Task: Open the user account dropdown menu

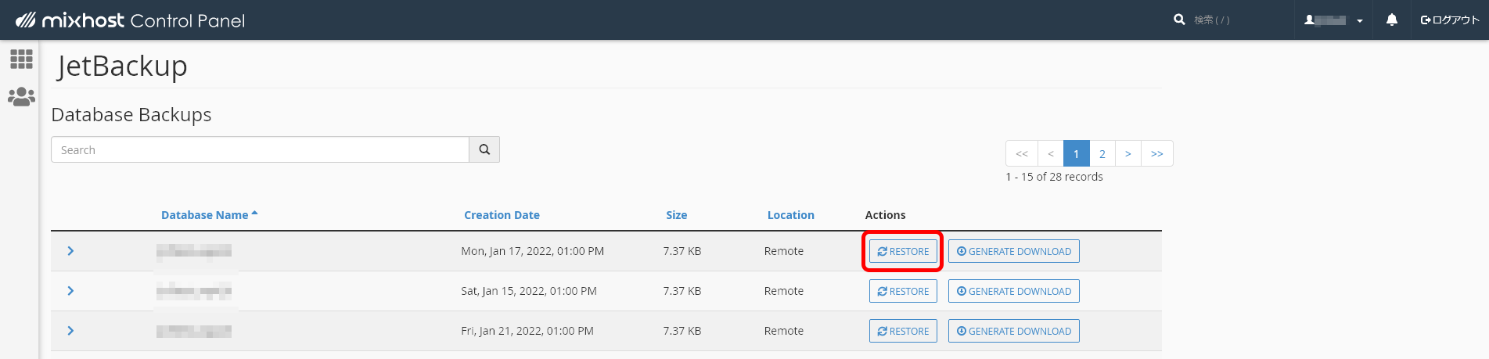Action: (x=1334, y=20)
